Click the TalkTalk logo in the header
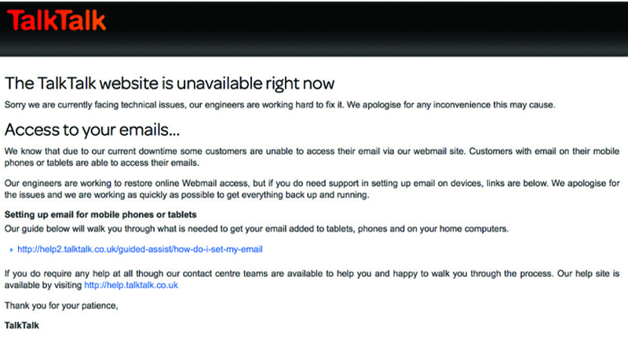The image size is (628, 343). click(x=56, y=19)
